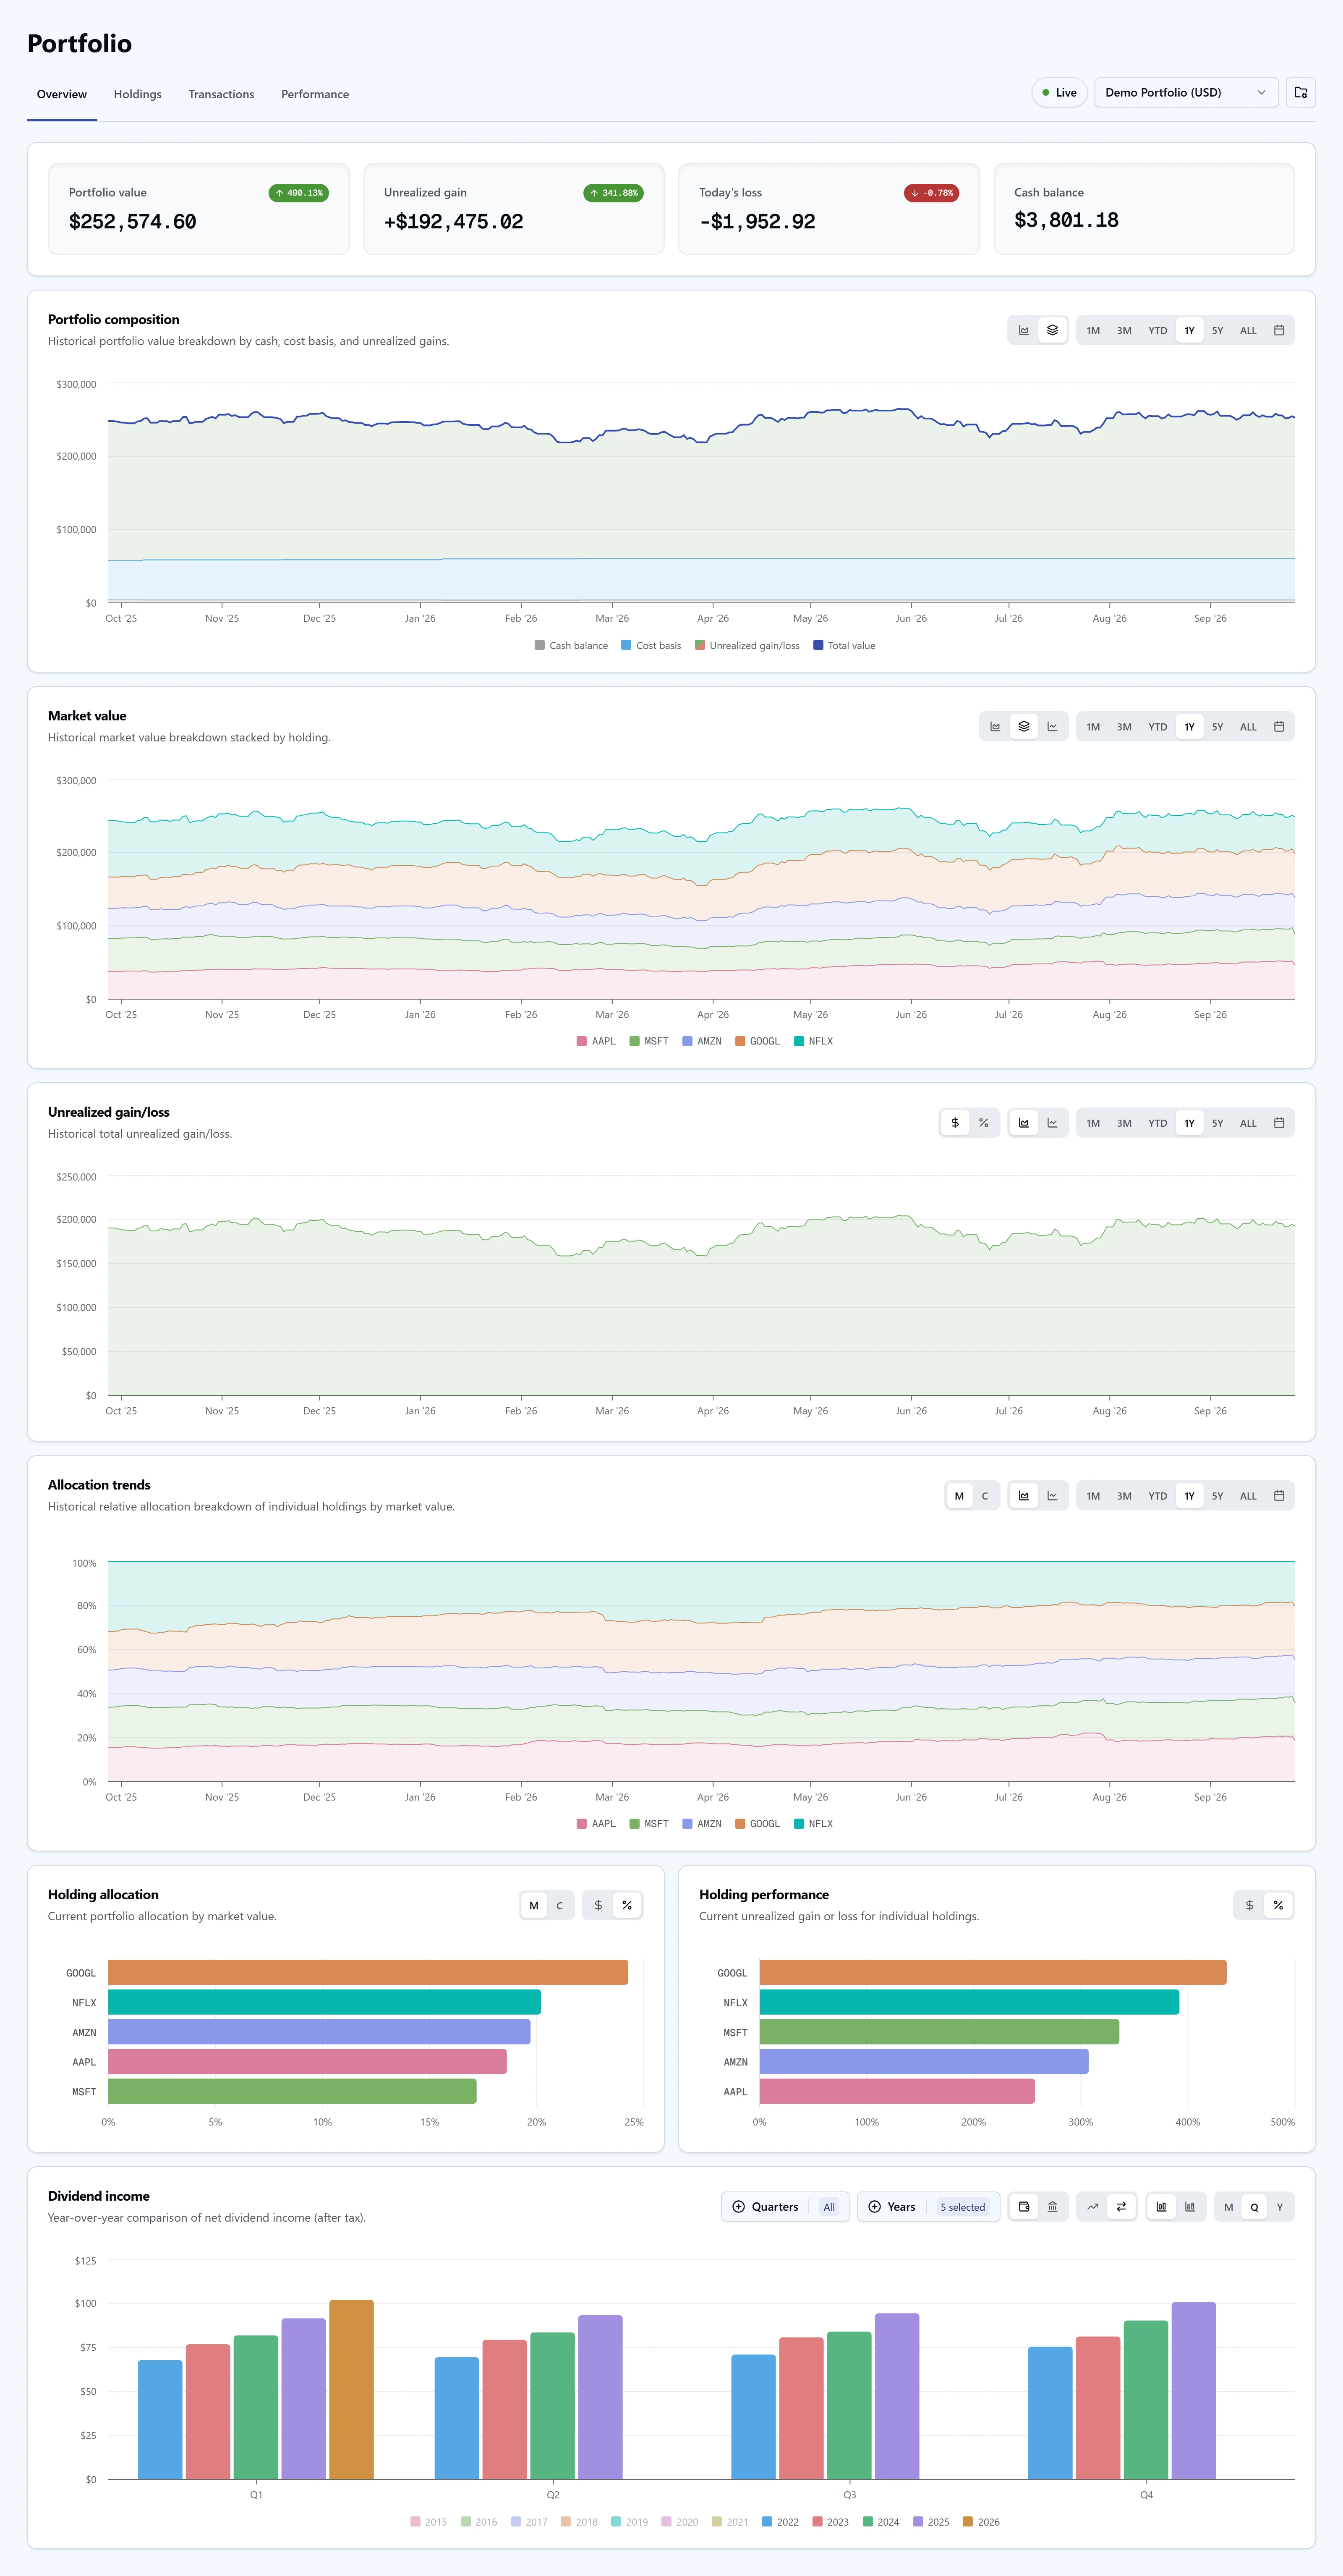
Task: Open the Transactions tab
Action: pos(221,94)
